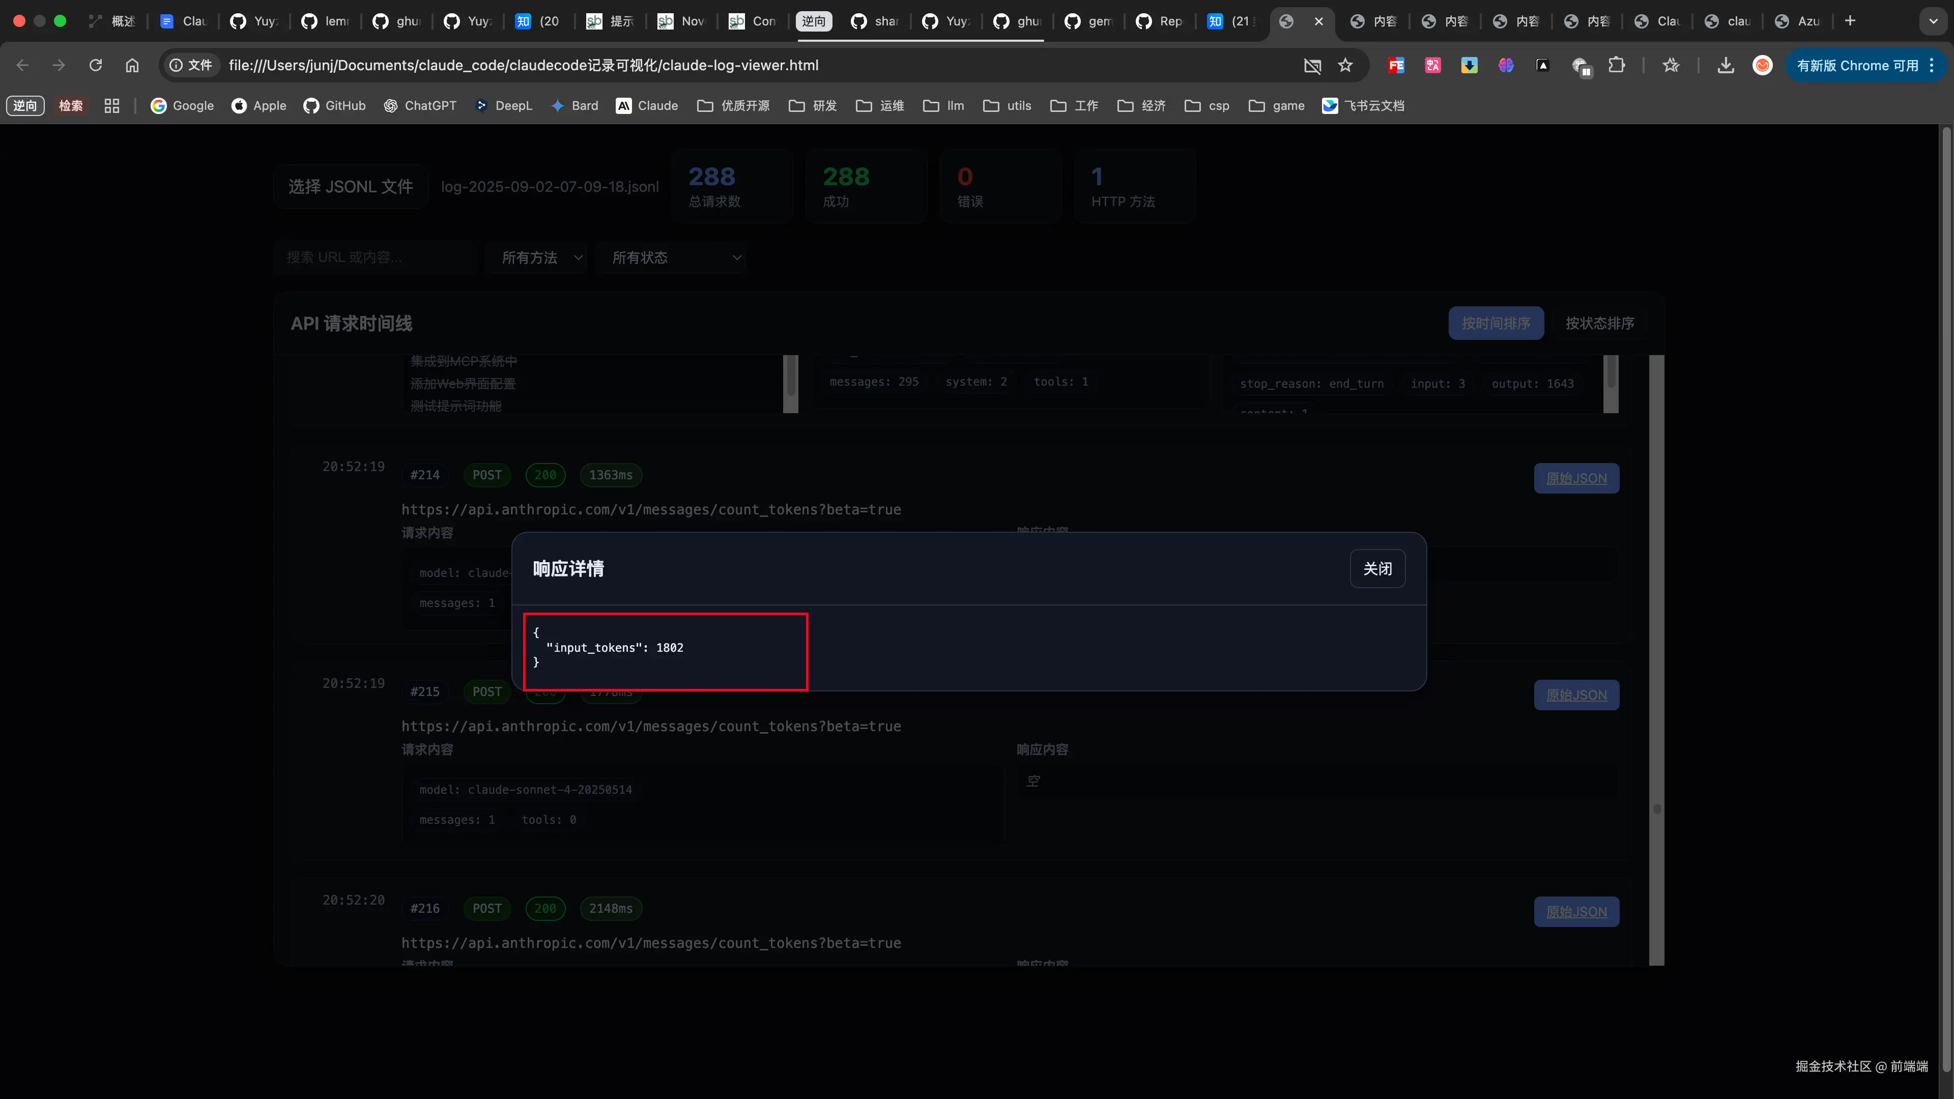The height and width of the screenshot is (1099, 1954).
Task: Collapse the 逆向 tab group label
Action: [x=813, y=21]
